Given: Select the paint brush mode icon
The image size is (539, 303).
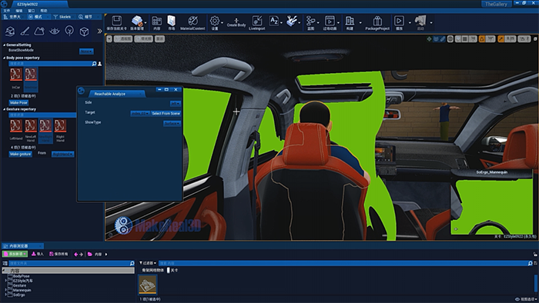Looking at the screenshot, I should [x=25, y=32].
